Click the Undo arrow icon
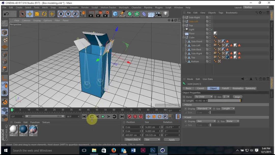The width and height of the screenshot is (275, 155). tap(6, 14)
